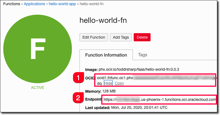Select the function Endpoint URL

pyautogui.click(x=160, y=100)
